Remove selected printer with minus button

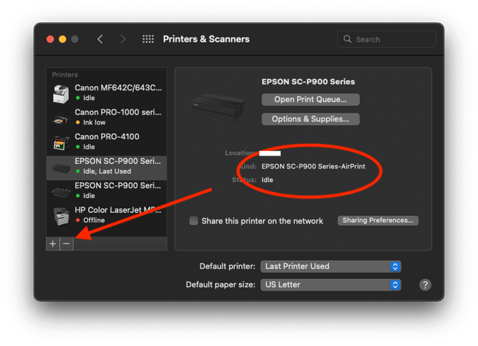pos(66,244)
